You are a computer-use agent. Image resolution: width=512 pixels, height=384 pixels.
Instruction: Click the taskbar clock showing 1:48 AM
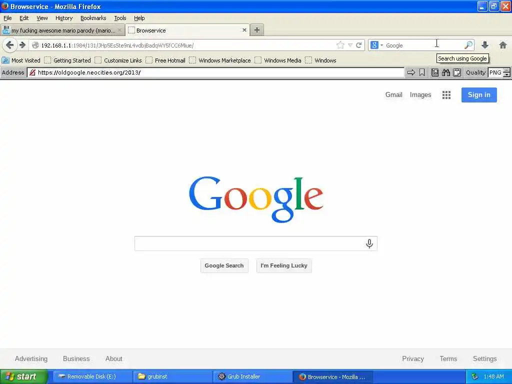point(493,376)
